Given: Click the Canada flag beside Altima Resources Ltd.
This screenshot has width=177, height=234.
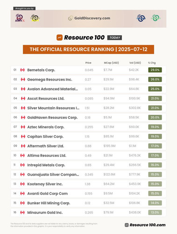Looking at the screenshot, I should pos(22,155).
